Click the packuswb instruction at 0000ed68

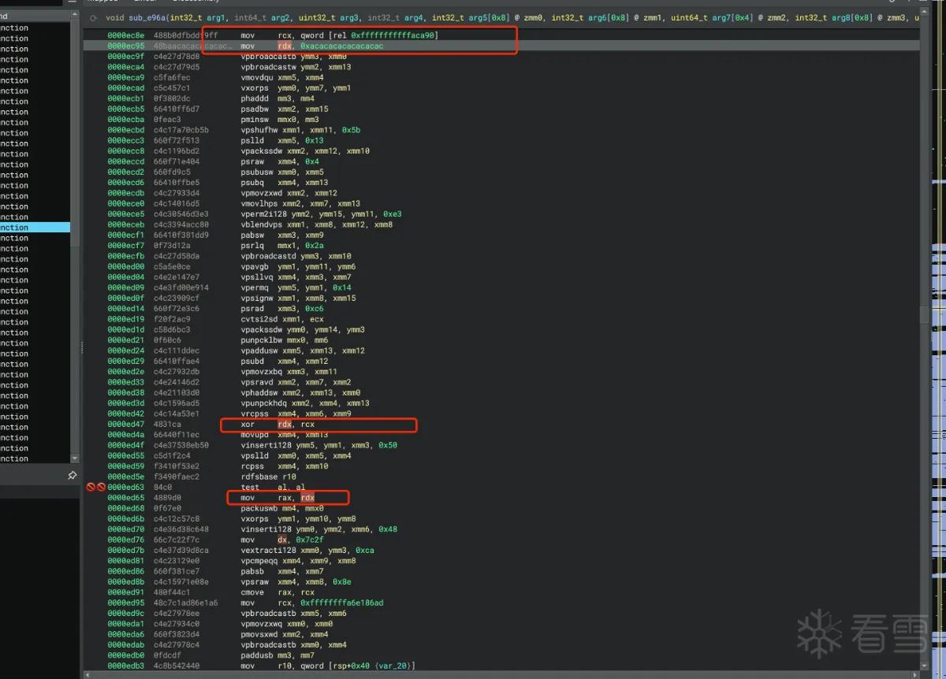pos(282,508)
